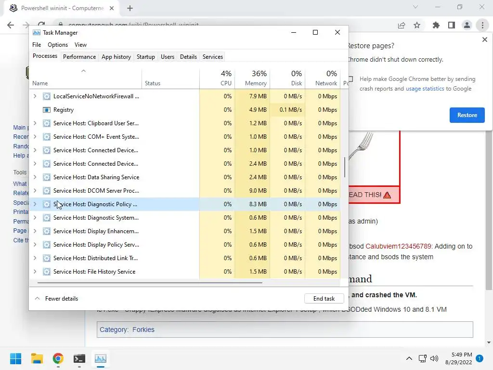Bookmark this page with star icon

coord(417,25)
